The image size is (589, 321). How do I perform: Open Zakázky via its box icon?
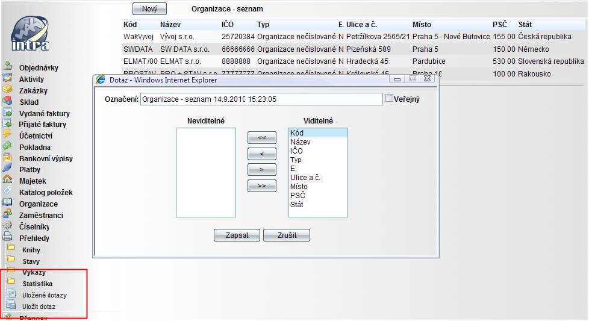tap(7, 90)
